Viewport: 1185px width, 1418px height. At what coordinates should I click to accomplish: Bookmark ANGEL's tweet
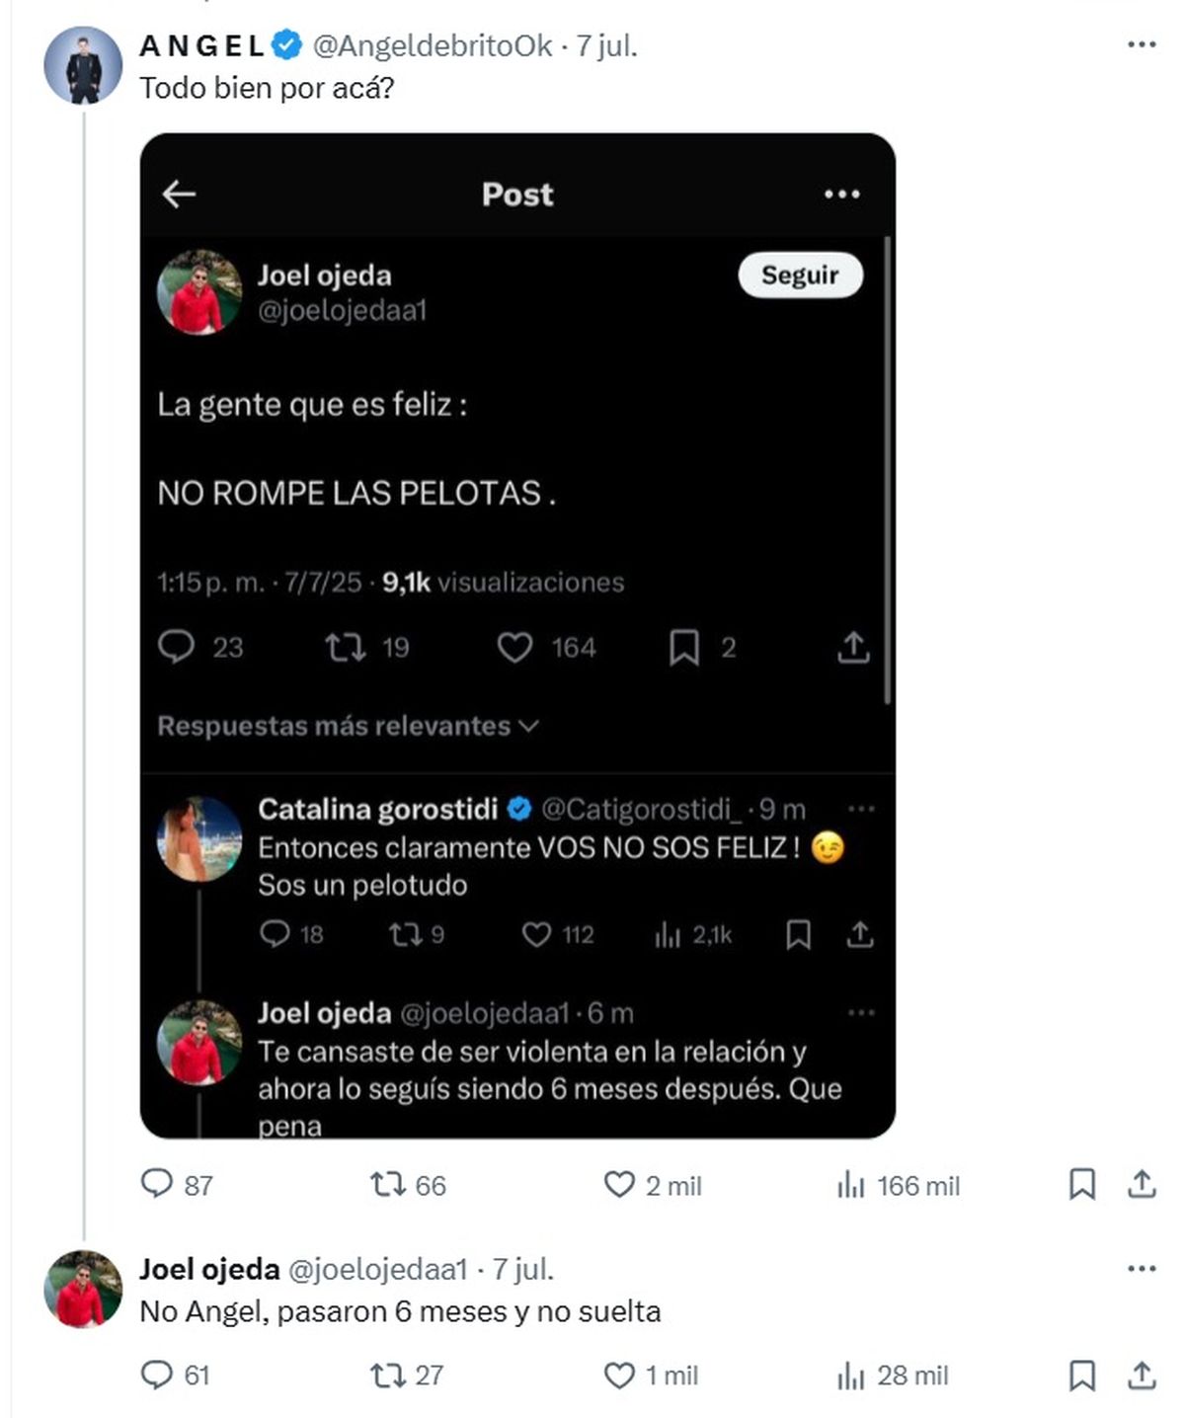(x=1082, y=1184)
